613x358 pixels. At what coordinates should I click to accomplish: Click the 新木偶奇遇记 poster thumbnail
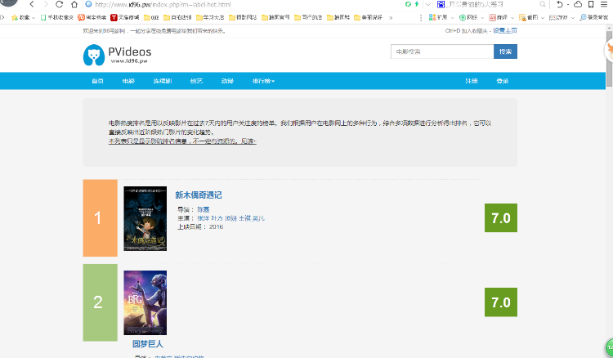(x=145, y=218)
